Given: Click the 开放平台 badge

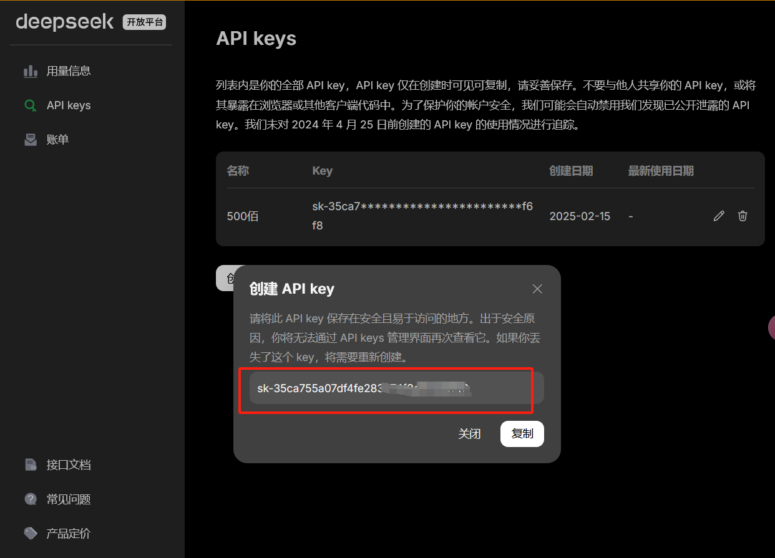Looking at the screenshot, I should pyautogui.click(x=145, y=22).
